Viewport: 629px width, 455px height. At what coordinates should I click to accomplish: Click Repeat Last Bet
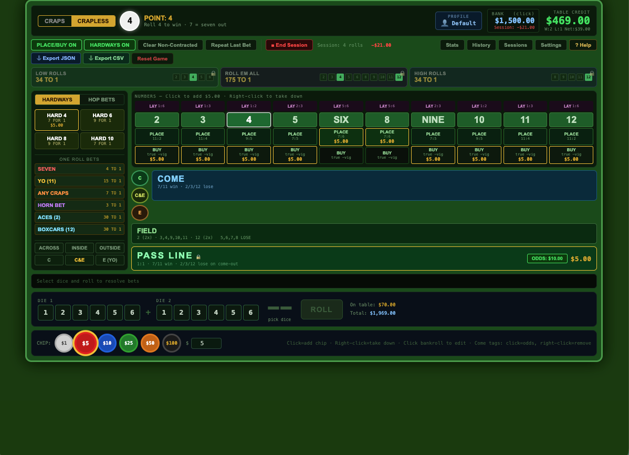231,45
